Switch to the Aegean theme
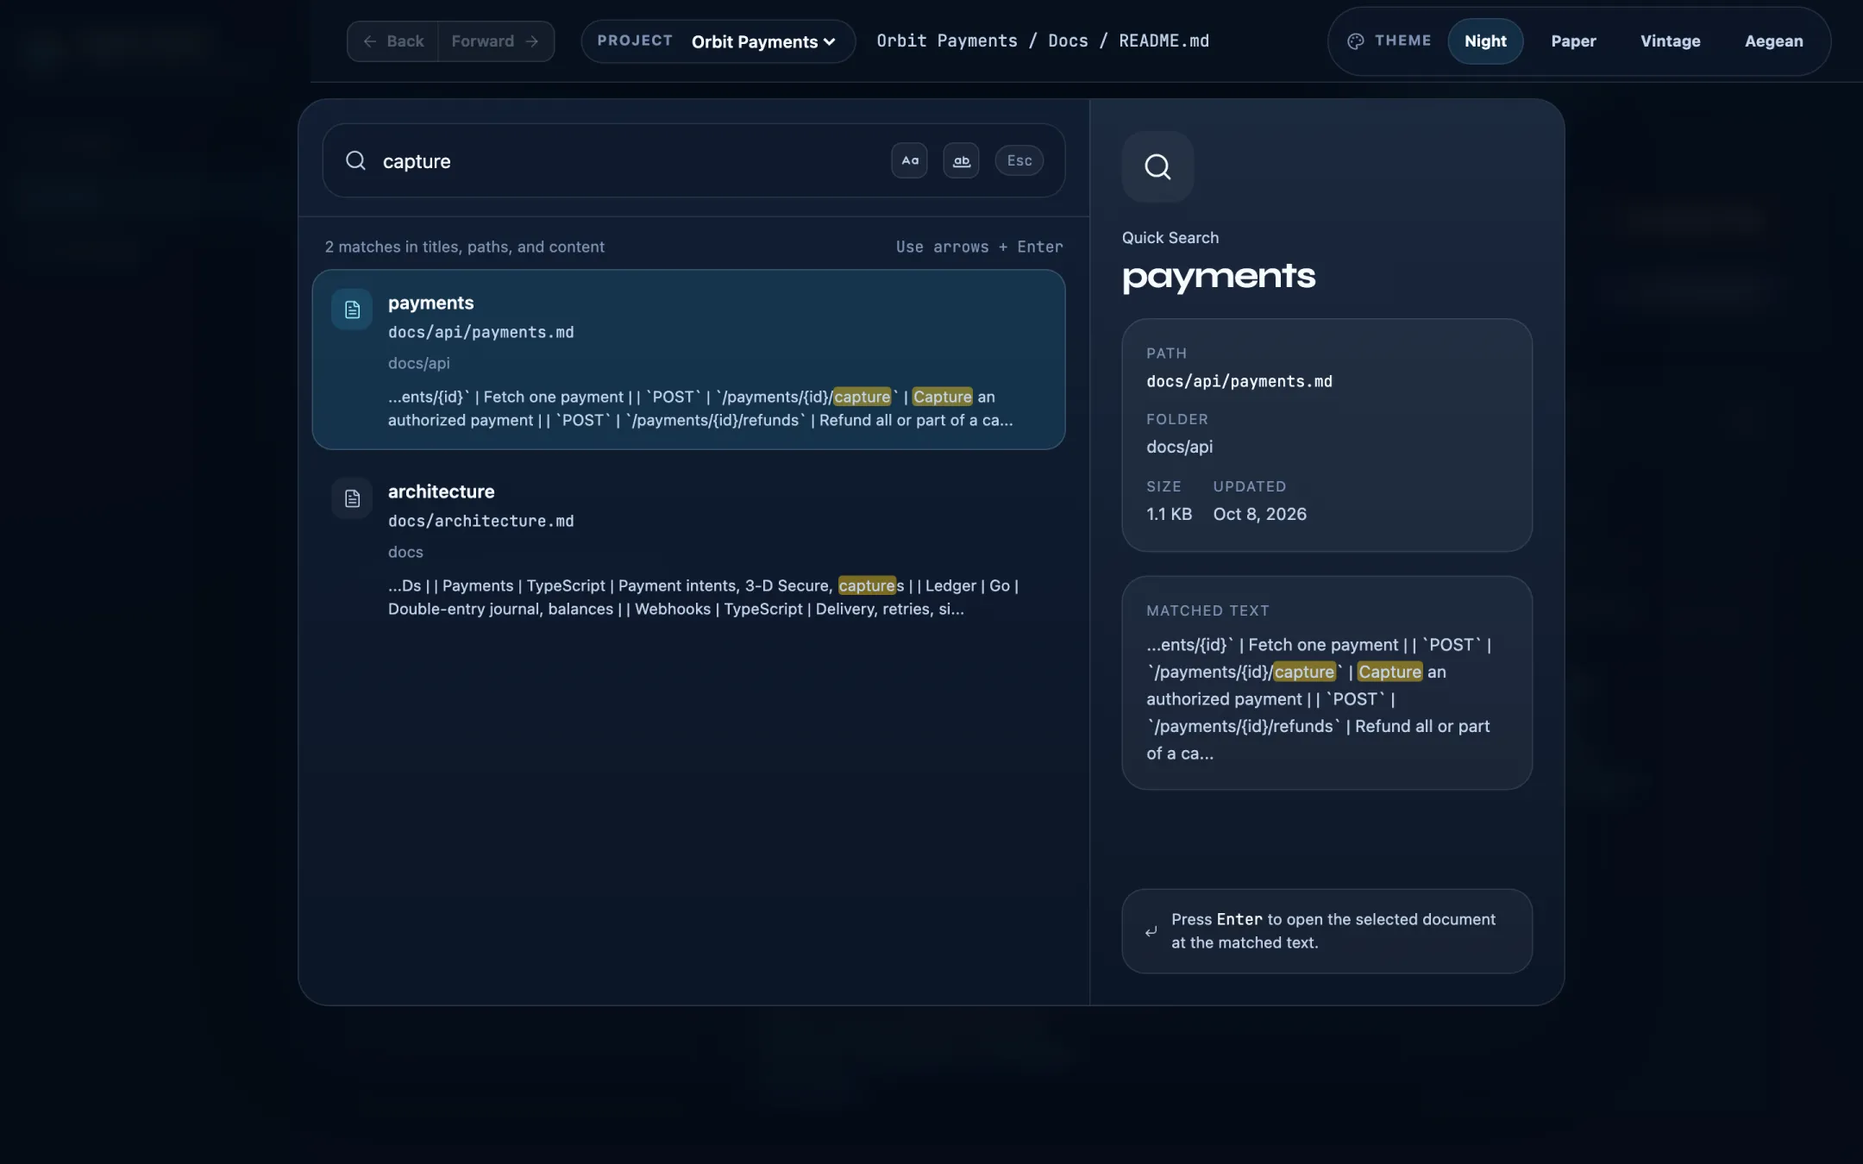The image size is (1863, 1164). coord(1773,41)
